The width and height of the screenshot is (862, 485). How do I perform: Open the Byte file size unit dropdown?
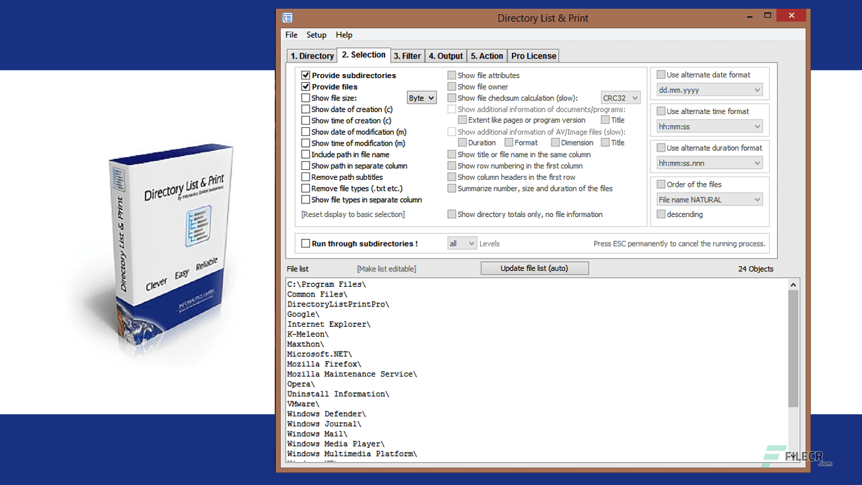click(422, 98)
